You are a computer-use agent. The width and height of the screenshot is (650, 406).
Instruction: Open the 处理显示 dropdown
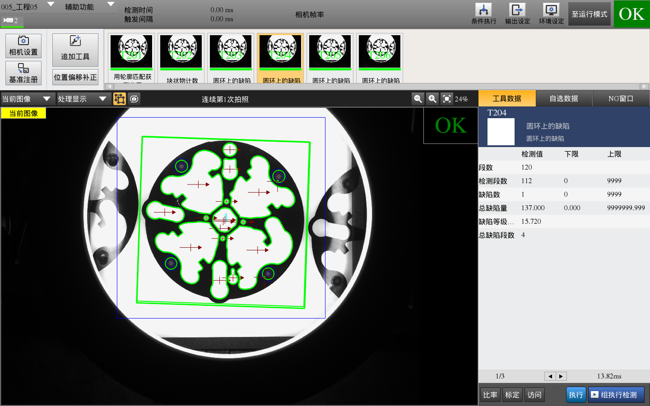(x=102, y=99)
